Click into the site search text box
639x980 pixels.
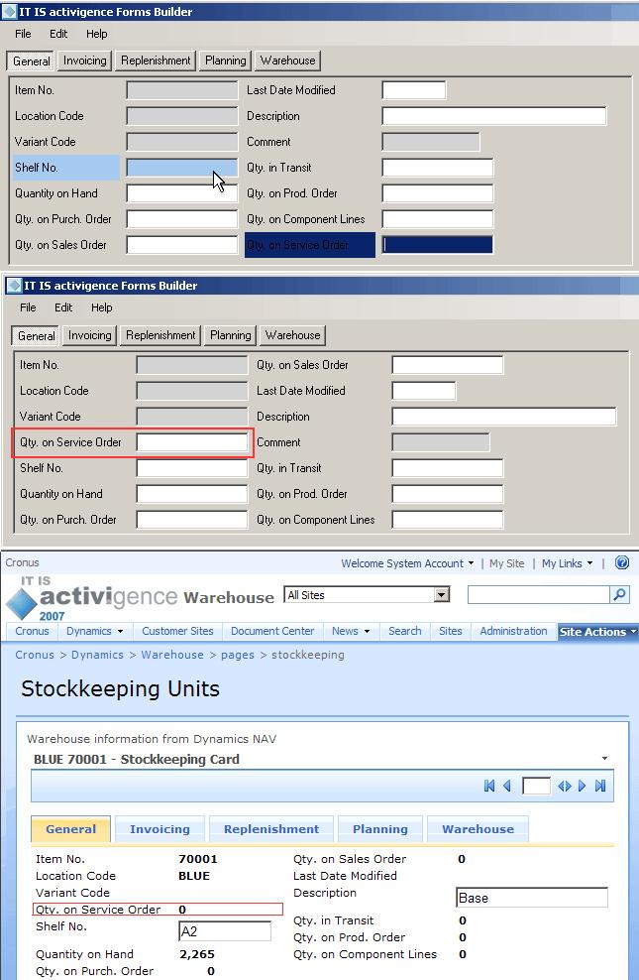pos(539,594)
